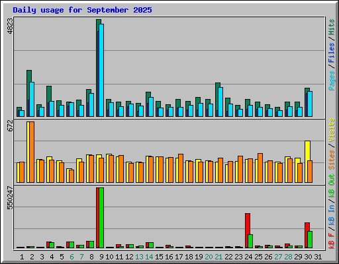Click the tall cyan Pages bar for day 9
The image size is (339, 264).
[x=101, y=70]
